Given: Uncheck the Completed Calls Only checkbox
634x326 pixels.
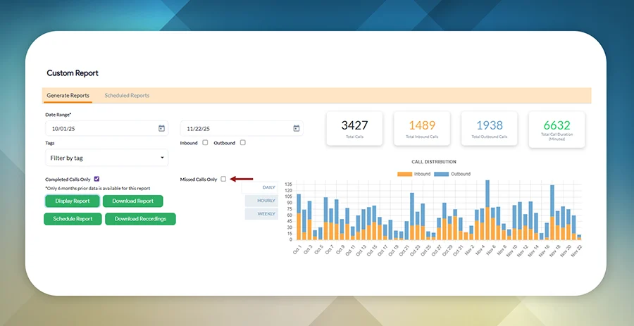Looking at the screenshot, I should click(97, 180).
